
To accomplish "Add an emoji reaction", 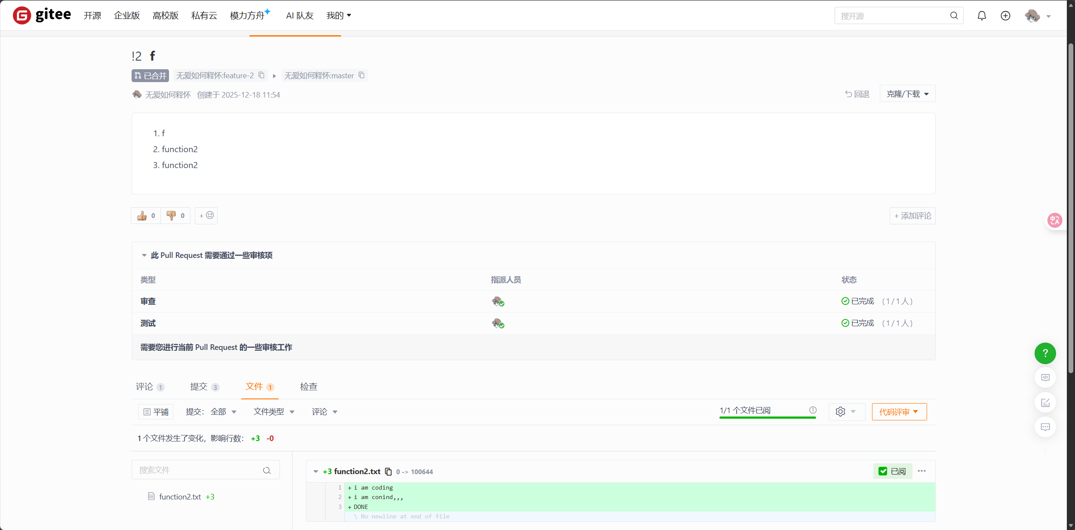I will point(206,216).
